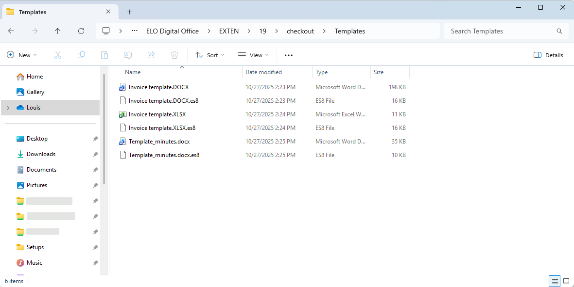Screen dimensions: 574x287
Task: Click the Cut icon in the toolbar
Action: pos(57,55)
